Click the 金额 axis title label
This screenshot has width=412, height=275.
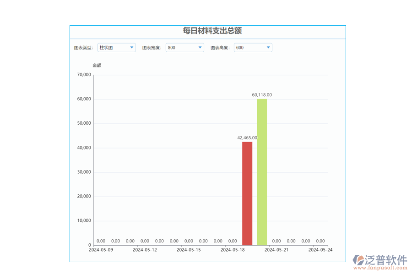click(x=97, y=65)
